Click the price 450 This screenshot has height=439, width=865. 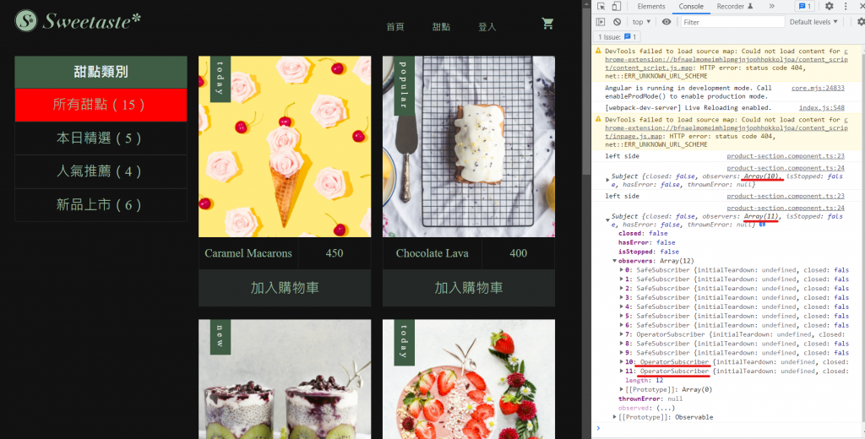(x=335, y=253)
